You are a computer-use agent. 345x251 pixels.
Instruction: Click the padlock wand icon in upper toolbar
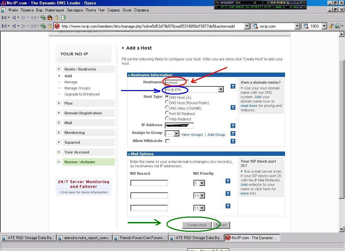[57, 18]
